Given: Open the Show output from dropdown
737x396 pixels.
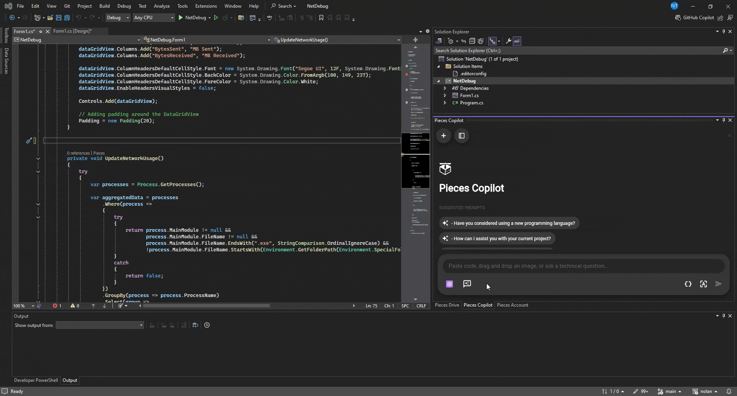Looking at the screenshot, I should 100,325.
